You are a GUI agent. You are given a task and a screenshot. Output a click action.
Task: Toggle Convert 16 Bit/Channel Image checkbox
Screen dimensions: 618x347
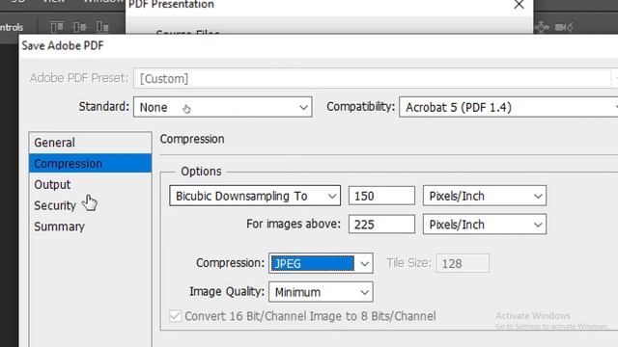coord(176,316)
